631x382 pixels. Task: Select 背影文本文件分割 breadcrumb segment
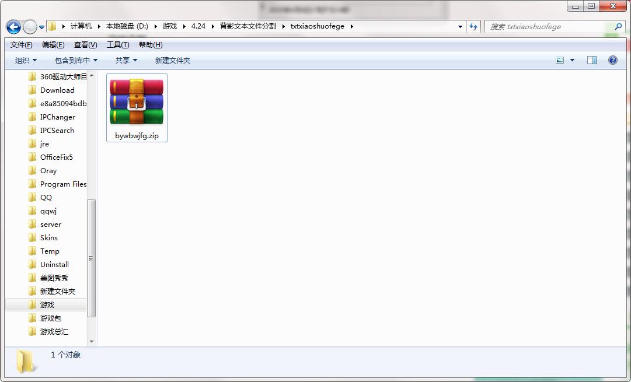click(x=248, y=26)
